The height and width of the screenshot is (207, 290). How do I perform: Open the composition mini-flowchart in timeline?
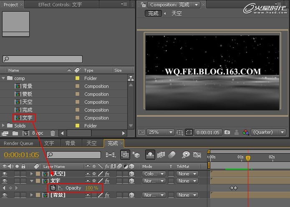coord(111,155)
